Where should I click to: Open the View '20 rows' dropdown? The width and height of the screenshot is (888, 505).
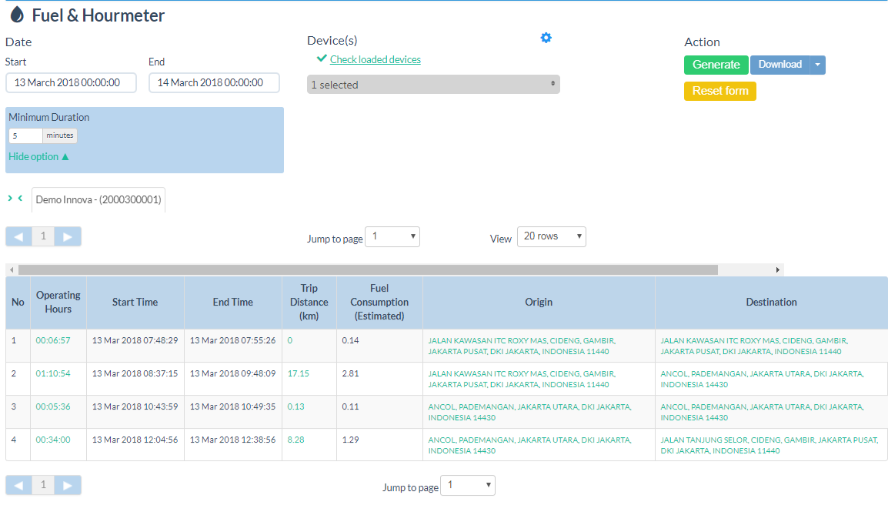coord(551,236)
